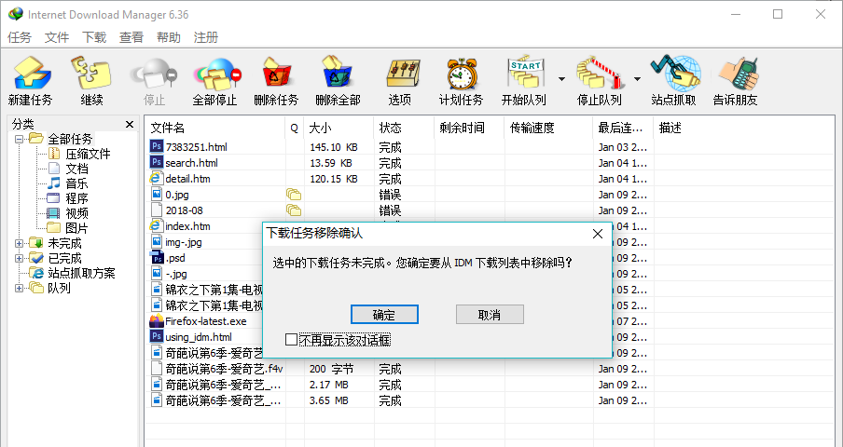Select 音乐 category in tree
Viewport: 843px width, 447px height.
click(76, 184)
